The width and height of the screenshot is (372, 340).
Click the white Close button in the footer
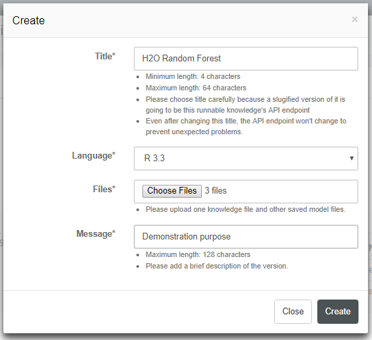click(293, 311)
